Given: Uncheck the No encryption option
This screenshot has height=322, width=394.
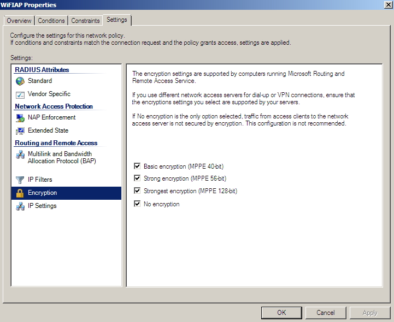Looking at the screenshot, I should click(x=137, y=204).
